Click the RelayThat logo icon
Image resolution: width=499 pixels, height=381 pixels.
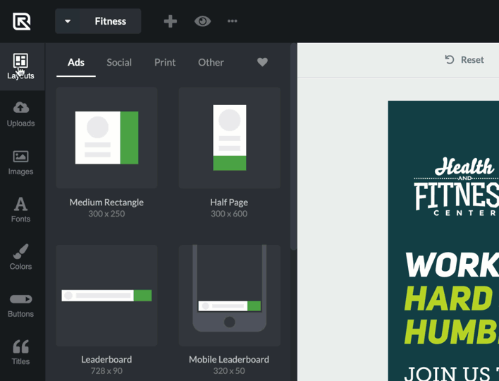22,21
